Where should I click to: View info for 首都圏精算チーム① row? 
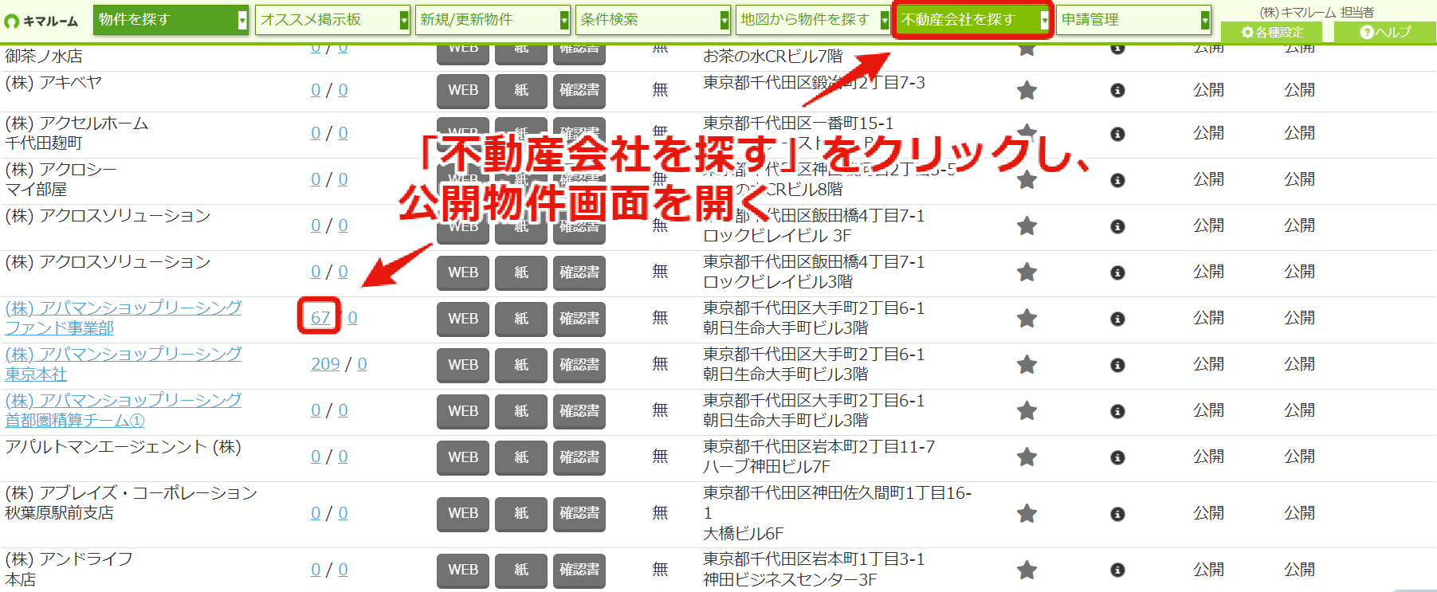pyautogui.click(x=1117, y=411)
